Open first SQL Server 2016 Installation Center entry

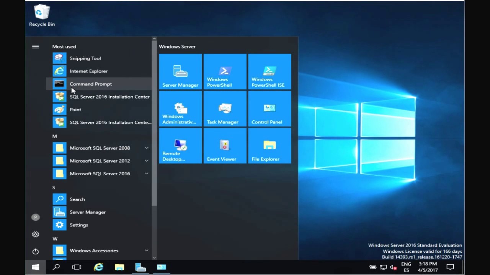[x=99, y=97]
